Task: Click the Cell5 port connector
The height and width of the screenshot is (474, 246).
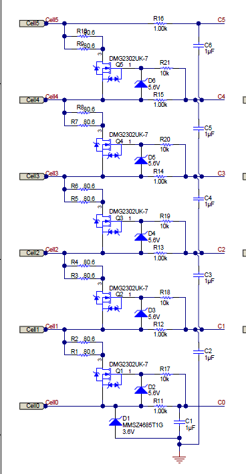Action: (x=32, y=23)
